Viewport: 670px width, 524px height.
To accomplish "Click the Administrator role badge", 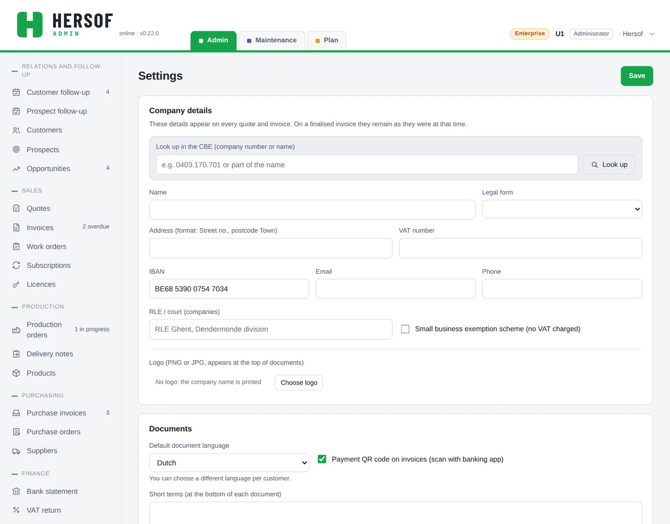I will point(591,34).
